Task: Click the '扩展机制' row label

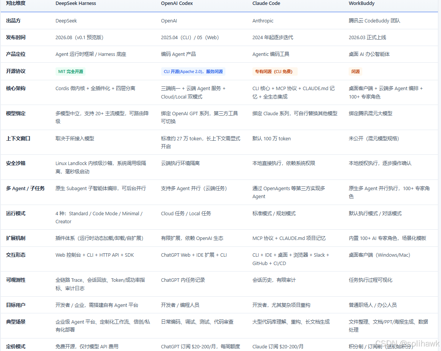Action: pos(16,238)
